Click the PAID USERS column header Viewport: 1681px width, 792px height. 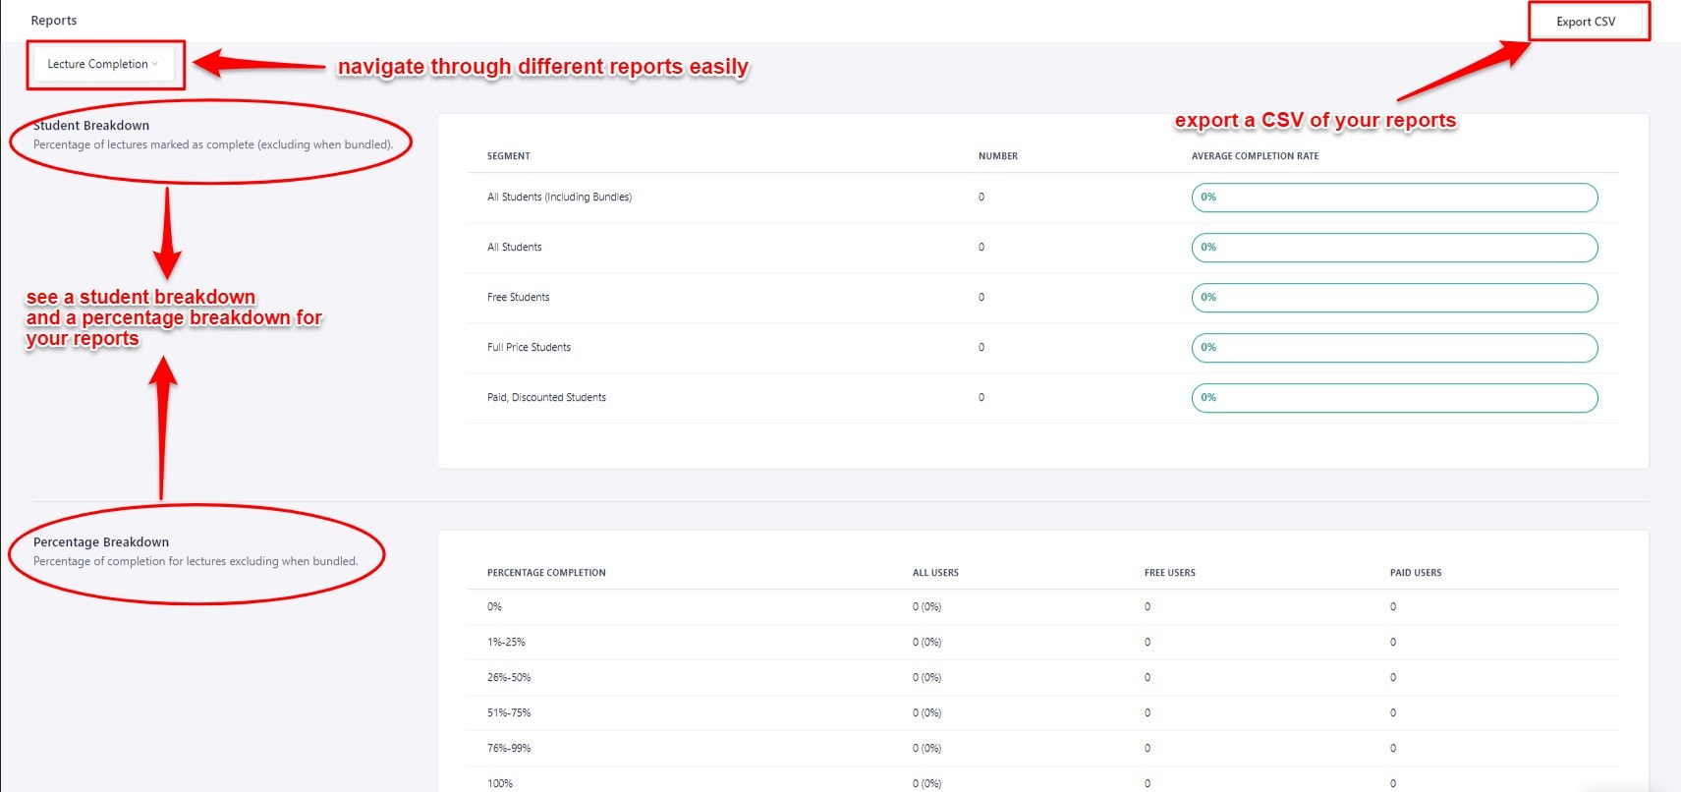tap(1416, 573)
